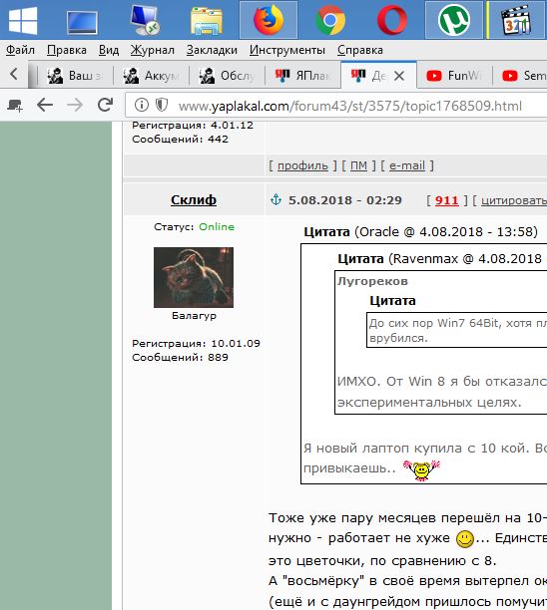547x610 pixels.
Task: Go back to previous page
Action: point(45,105)
